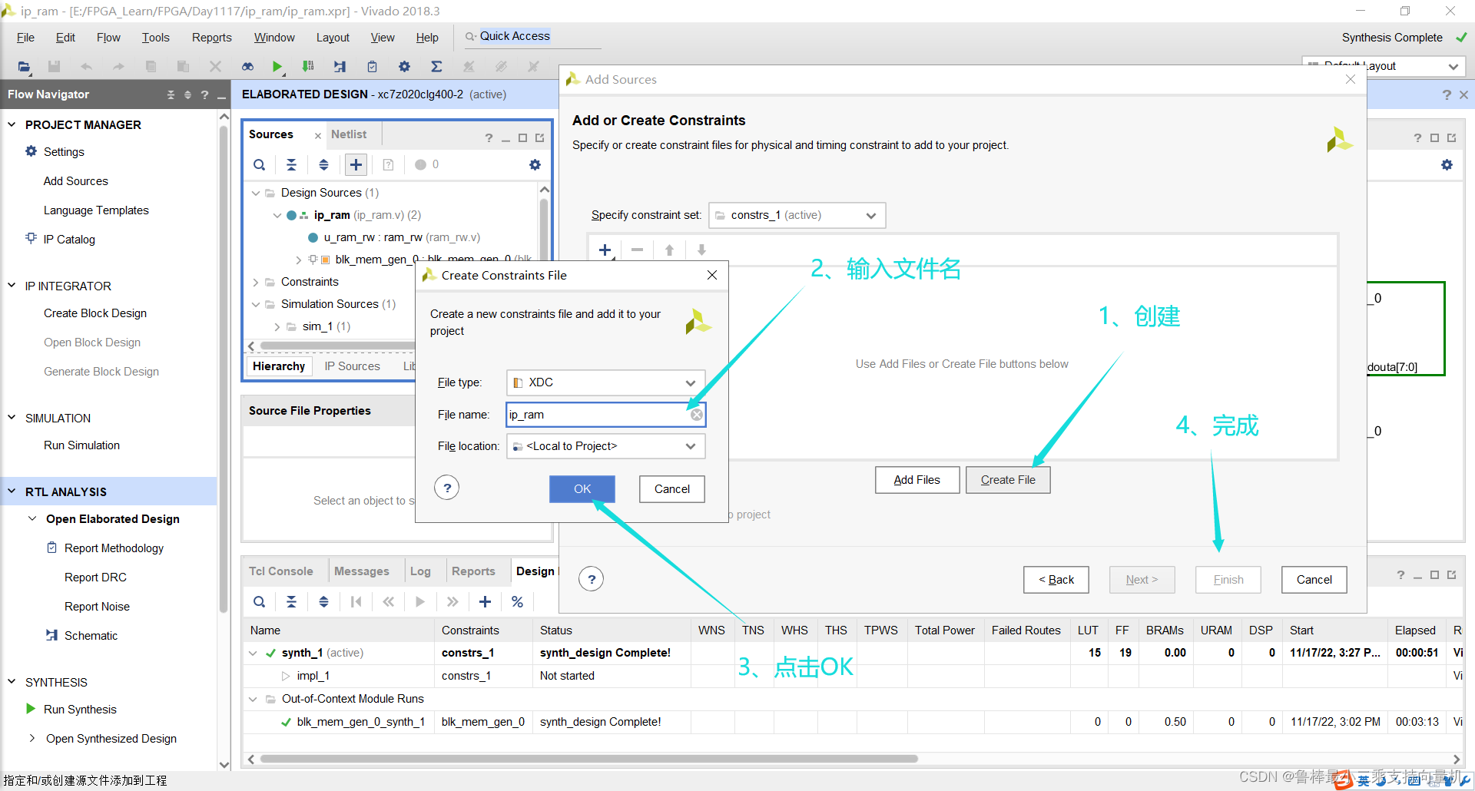Switch to Messages tab

click(x=362, y=571)
